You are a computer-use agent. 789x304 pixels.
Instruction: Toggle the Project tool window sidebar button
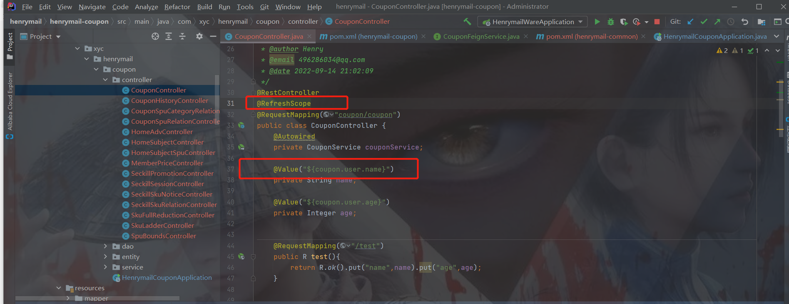point(10,46)
